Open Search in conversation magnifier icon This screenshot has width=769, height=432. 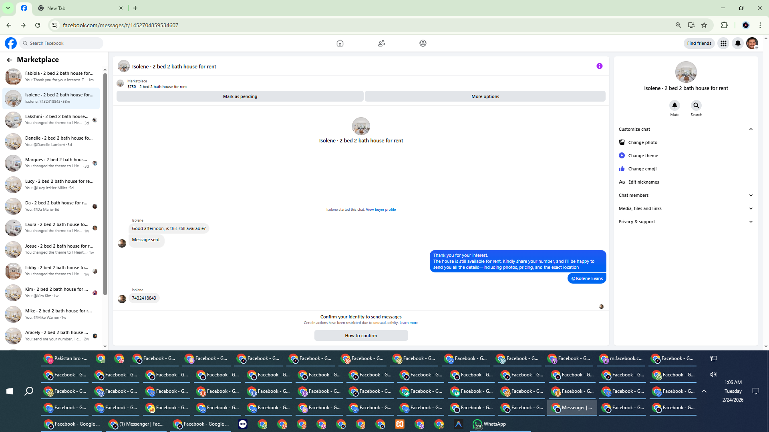[x=696, y=106]
